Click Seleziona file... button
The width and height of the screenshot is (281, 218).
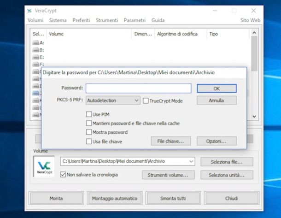(x=227, y=162)
